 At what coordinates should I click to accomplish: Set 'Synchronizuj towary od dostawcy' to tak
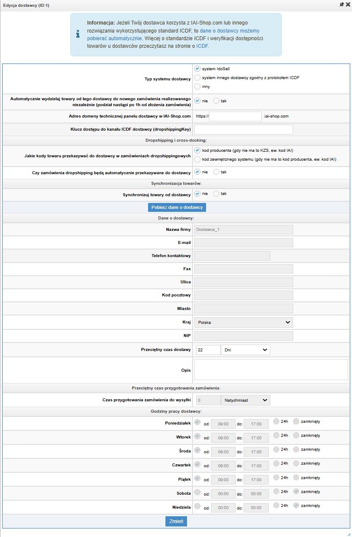point(216,194)
